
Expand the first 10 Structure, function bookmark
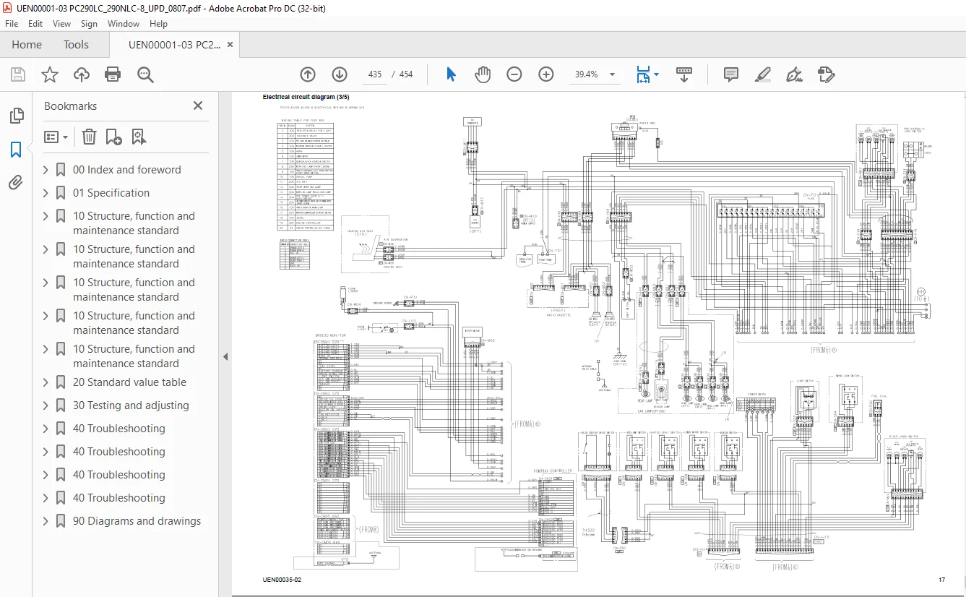[46, 216]
